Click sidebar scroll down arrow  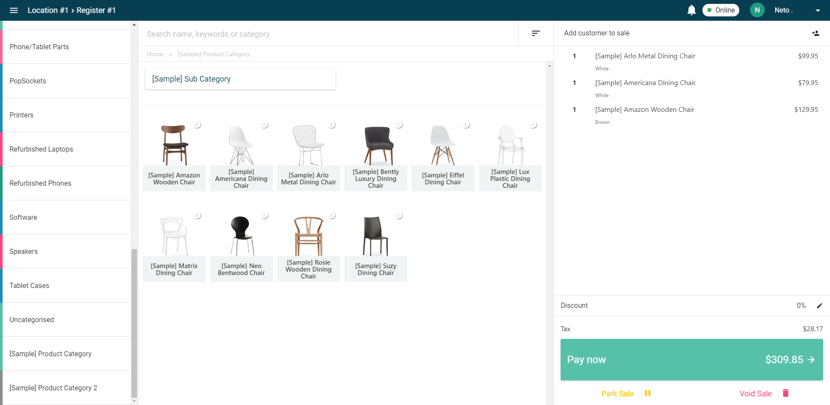(134, 401)
